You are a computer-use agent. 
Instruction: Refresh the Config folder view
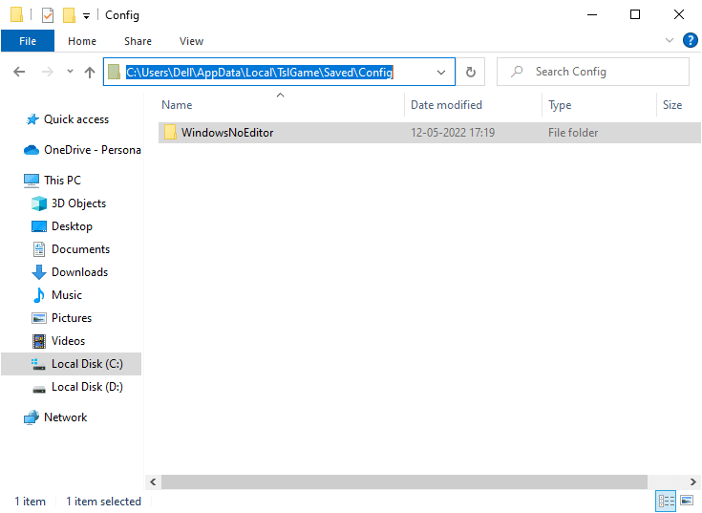471,72
